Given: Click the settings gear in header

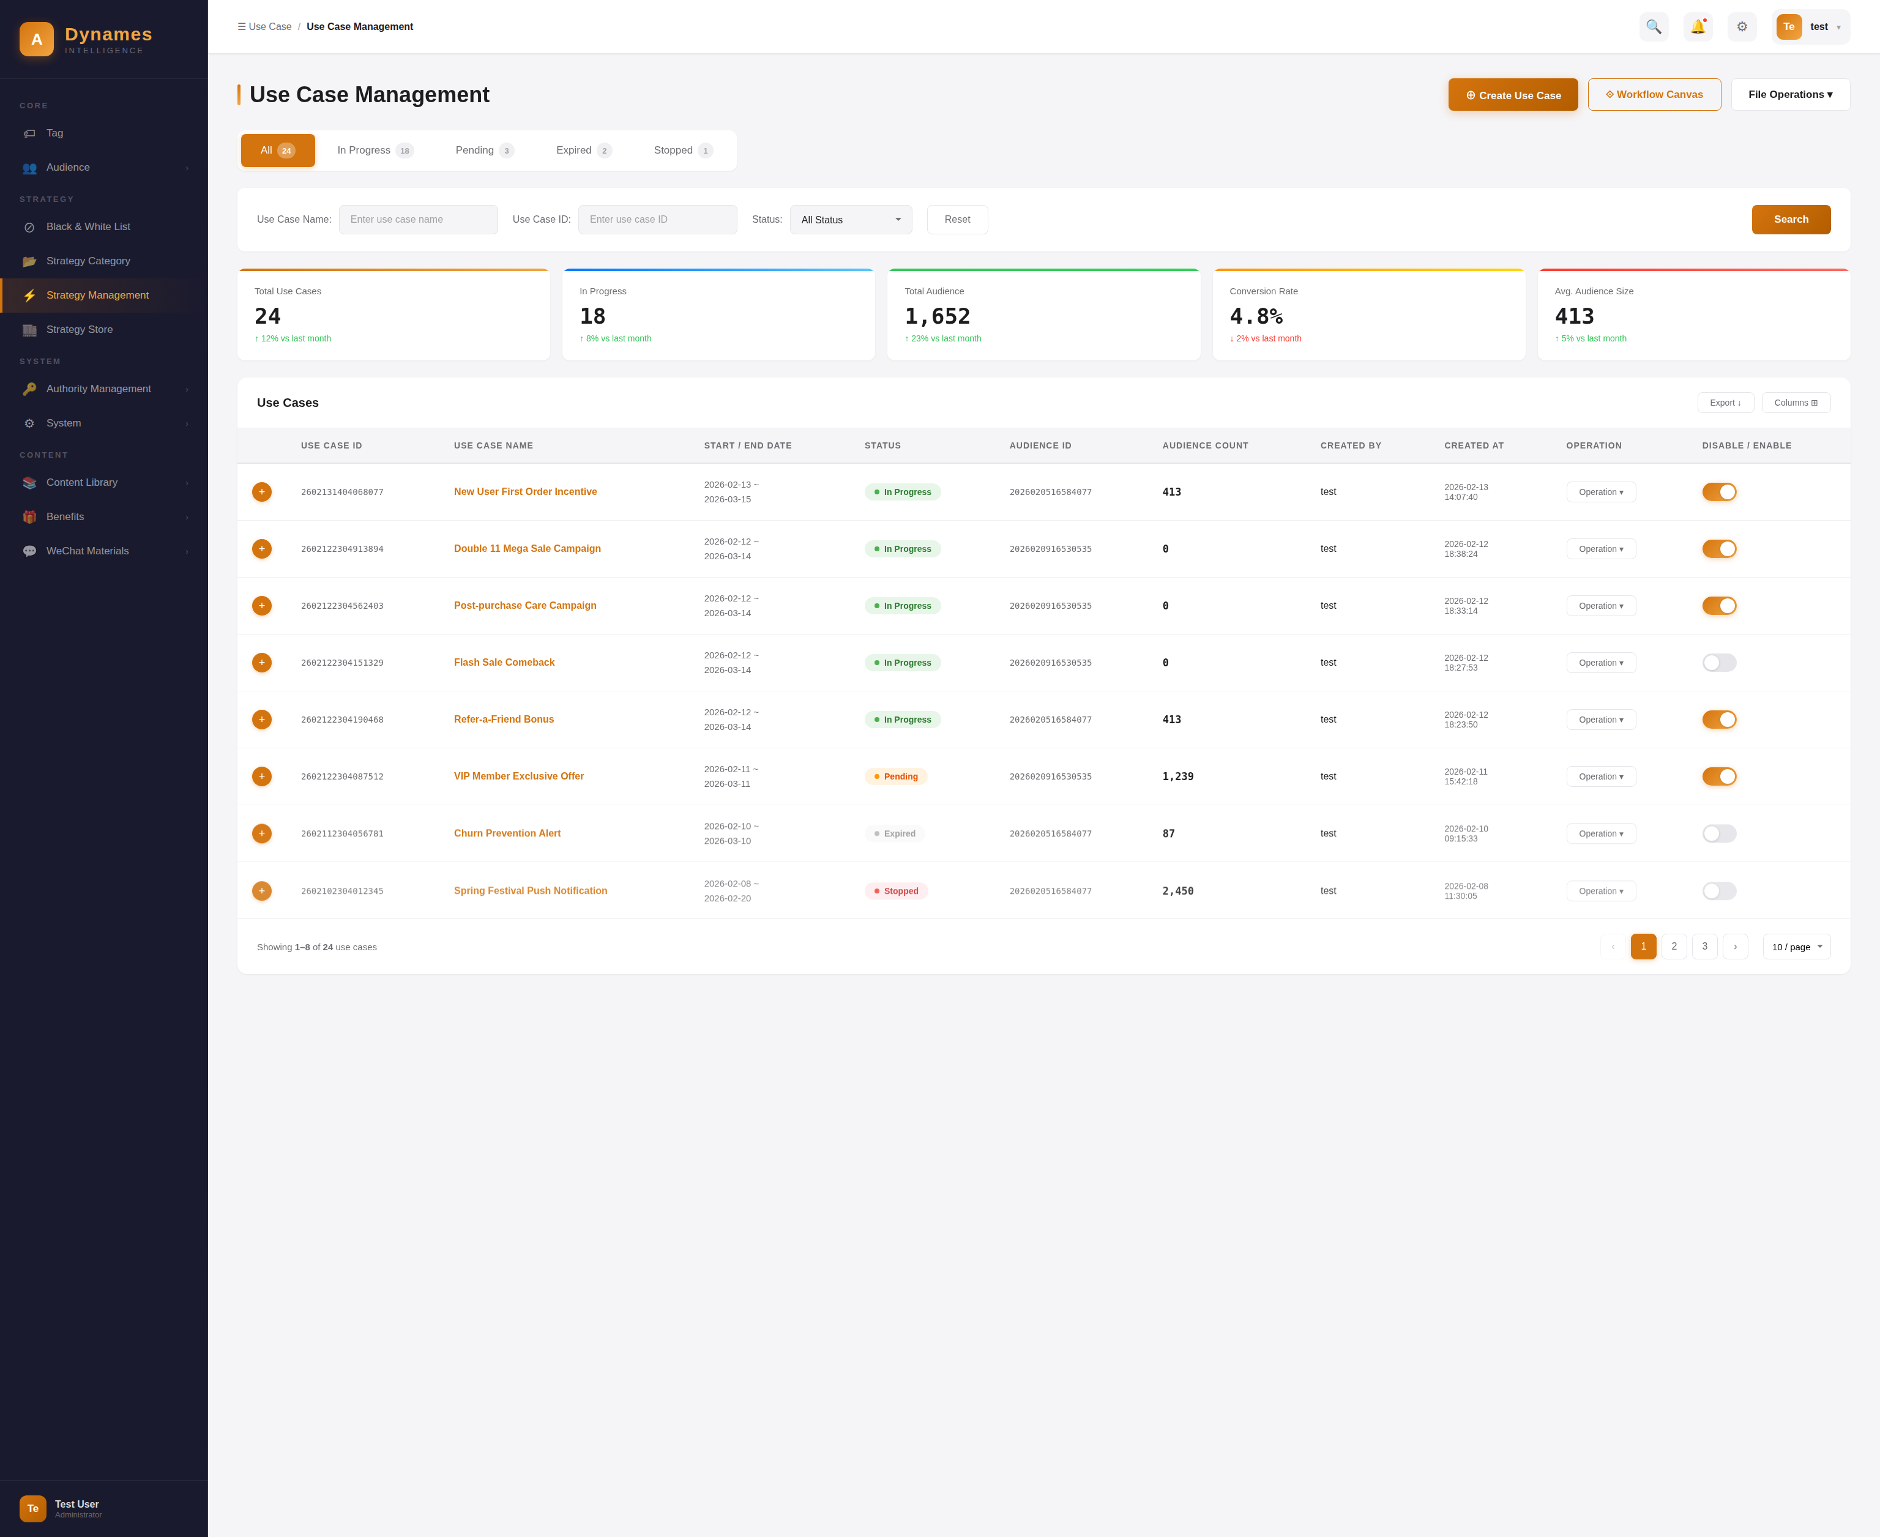Looking at the screenshot, I should point(1742,26).
